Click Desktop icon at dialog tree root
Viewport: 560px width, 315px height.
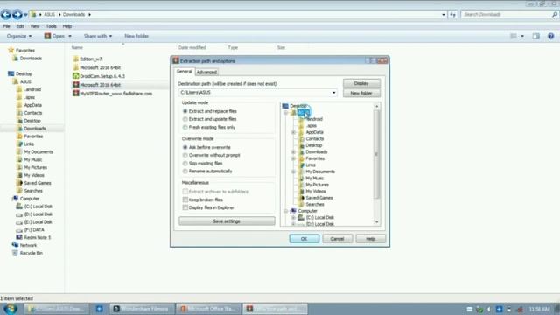click(285, 106)
